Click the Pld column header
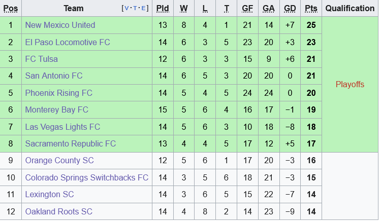 (163, 9)
